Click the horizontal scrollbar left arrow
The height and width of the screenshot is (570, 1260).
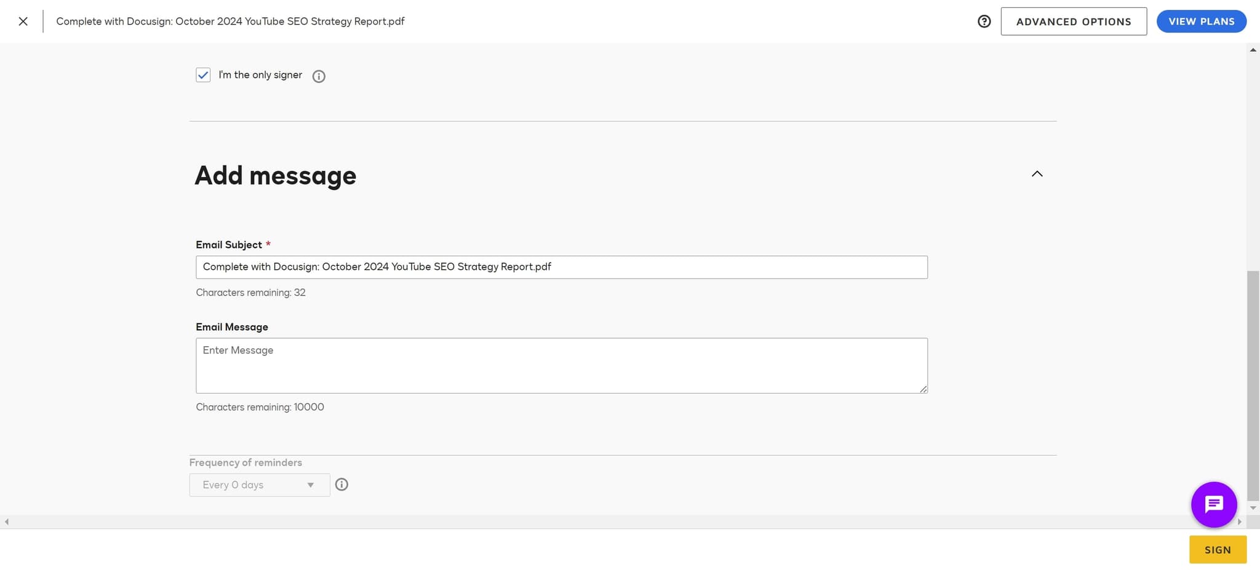tap(7, 522)
